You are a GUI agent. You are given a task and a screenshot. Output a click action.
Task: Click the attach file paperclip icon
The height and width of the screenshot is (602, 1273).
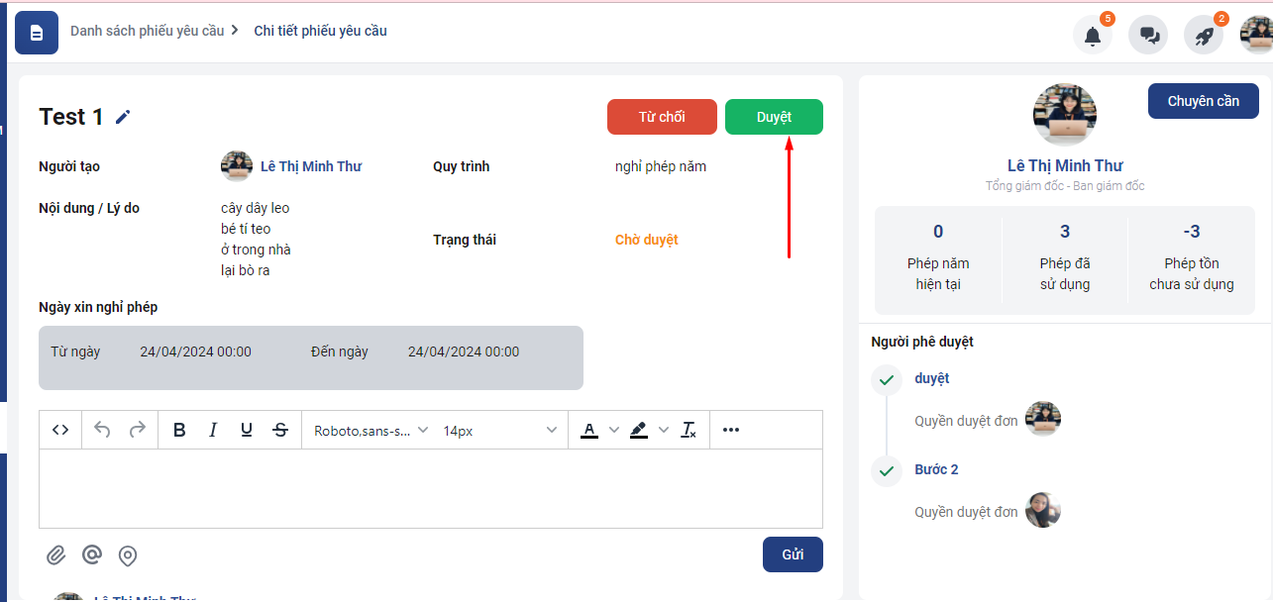coord(56,554)
